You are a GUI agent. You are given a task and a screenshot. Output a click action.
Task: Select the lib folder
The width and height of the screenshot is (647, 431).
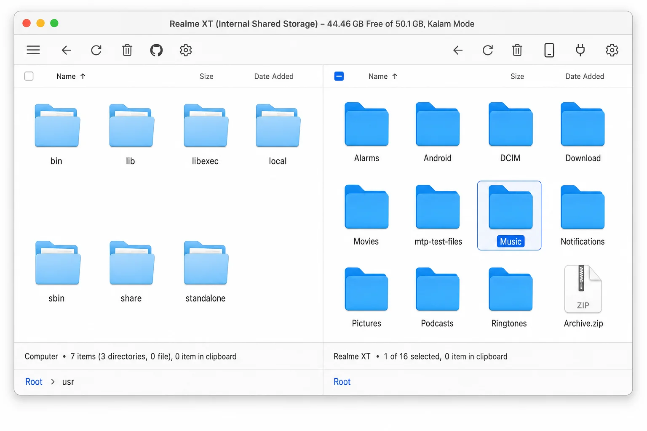131,135
